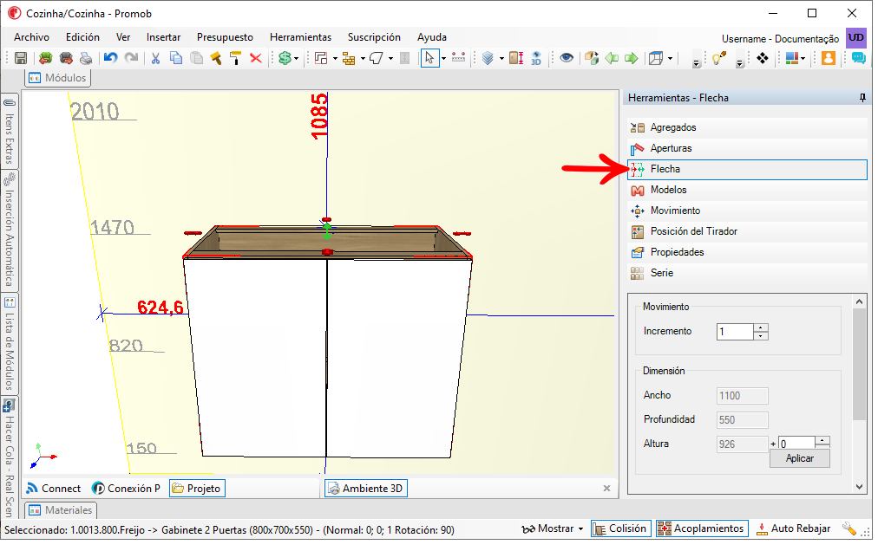Delete with the red X icon

tap(256, 58)
